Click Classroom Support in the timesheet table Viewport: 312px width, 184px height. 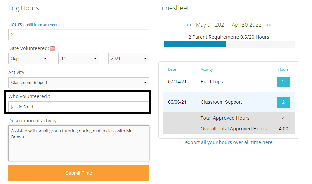pos(221,102)
